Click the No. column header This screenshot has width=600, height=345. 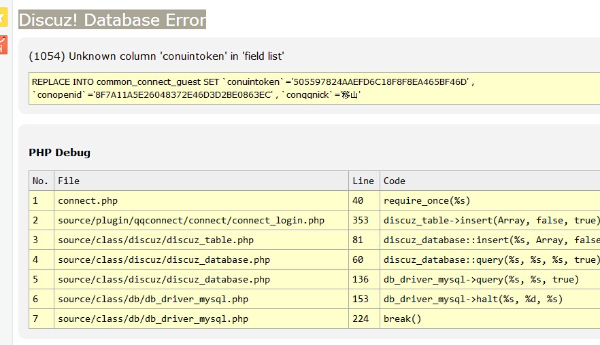[x=41, y=181]
